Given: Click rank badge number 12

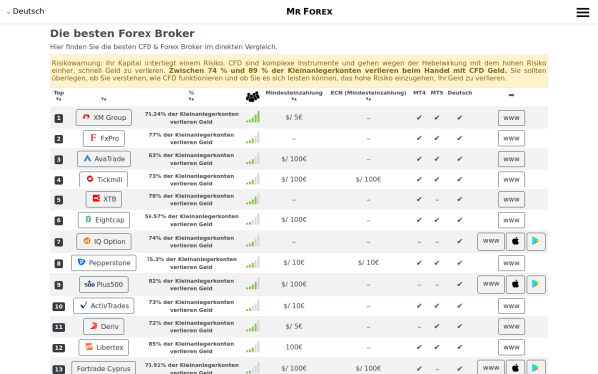Looking at the screenshot, I should 59,348.
